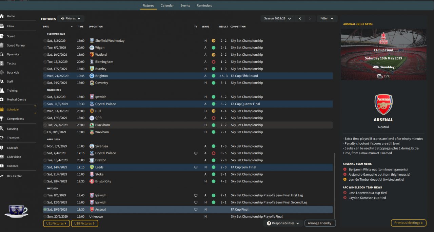Image resolution: width=434 pixels, height=232 pixels.
Task: Click the fixtures list scrollbar
Action: click(x=334, y=185)
